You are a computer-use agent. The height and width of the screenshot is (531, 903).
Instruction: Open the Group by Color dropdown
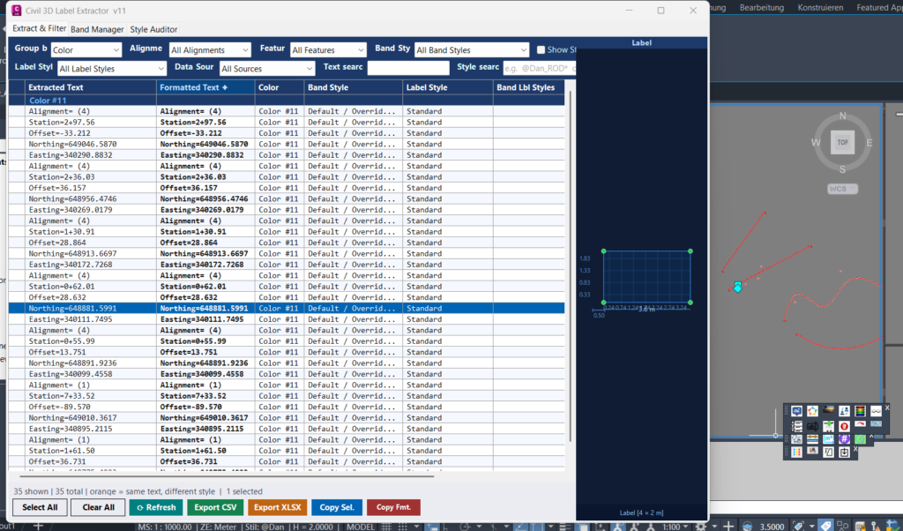86,50
